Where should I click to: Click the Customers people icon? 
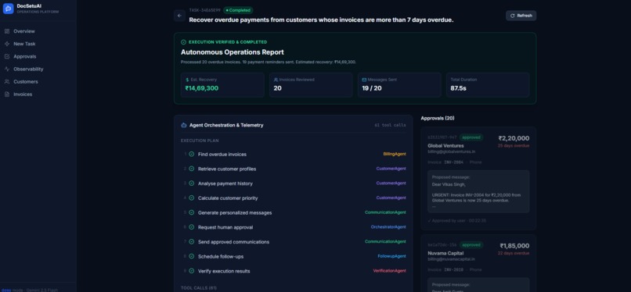click(7, 81)
